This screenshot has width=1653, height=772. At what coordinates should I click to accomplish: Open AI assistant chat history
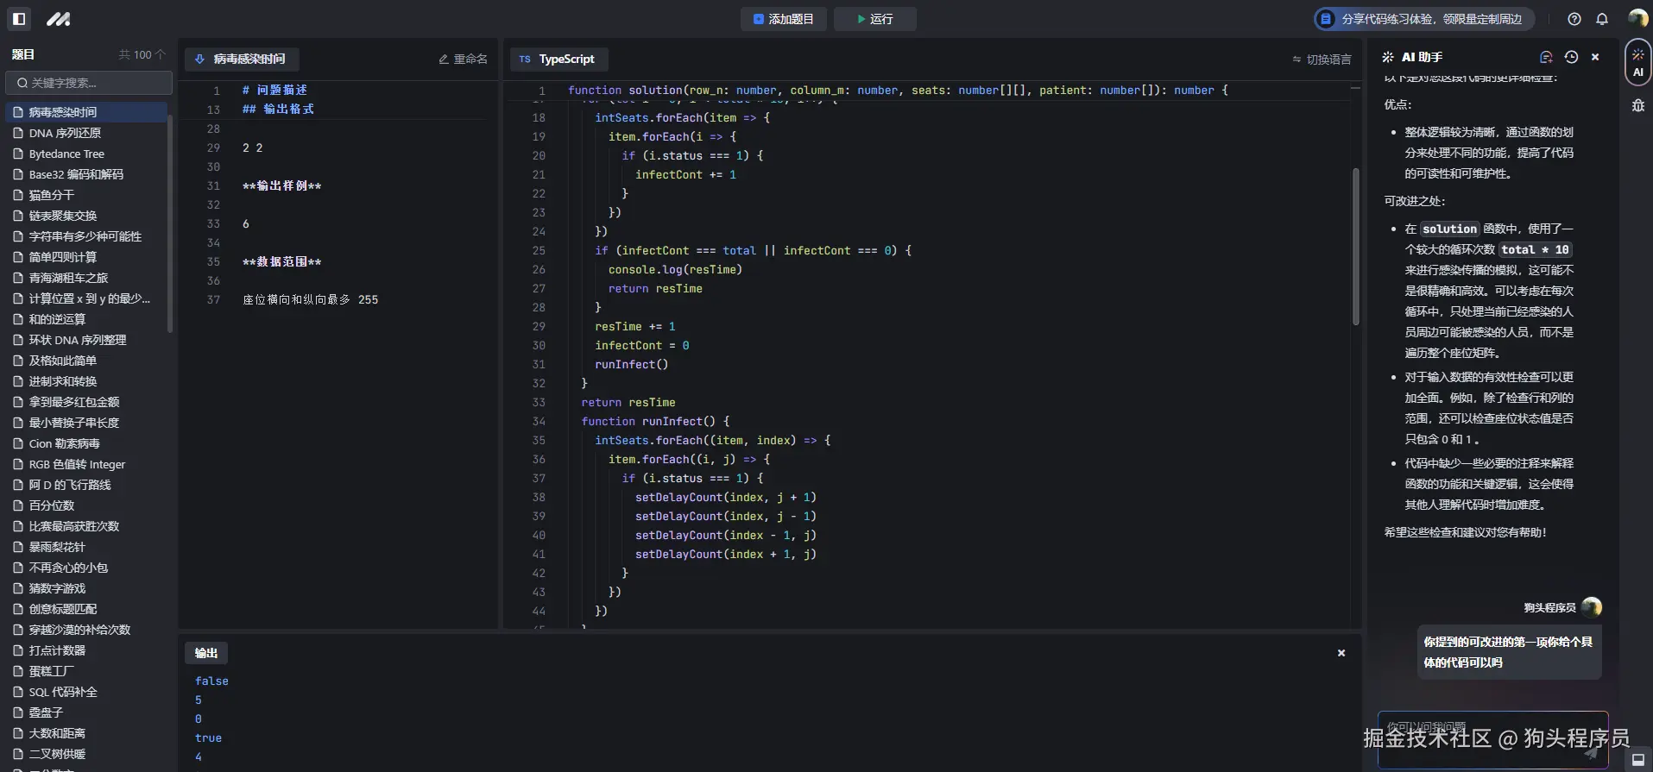[1571, 57]
